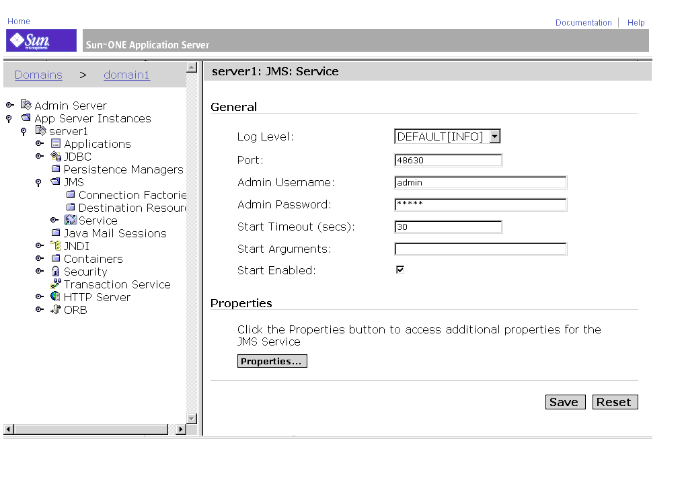Toggle the Start Enabled checkbox
684x482 pixels.
400,270
